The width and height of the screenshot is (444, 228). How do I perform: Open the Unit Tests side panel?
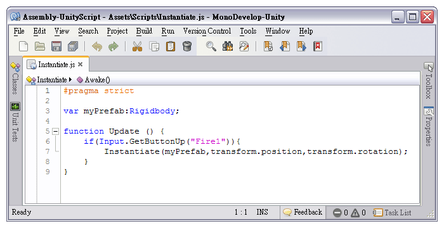click(15, 122)
